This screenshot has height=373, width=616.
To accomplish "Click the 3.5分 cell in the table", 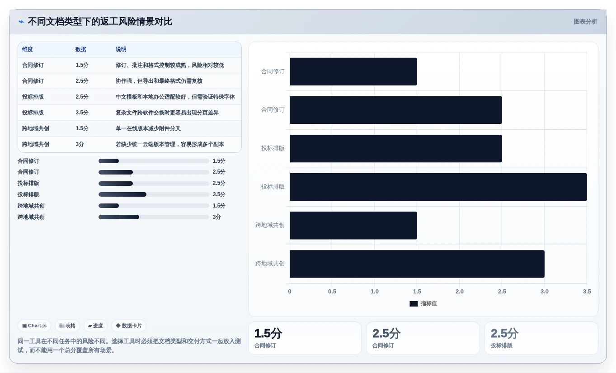I will coord(82,113).
